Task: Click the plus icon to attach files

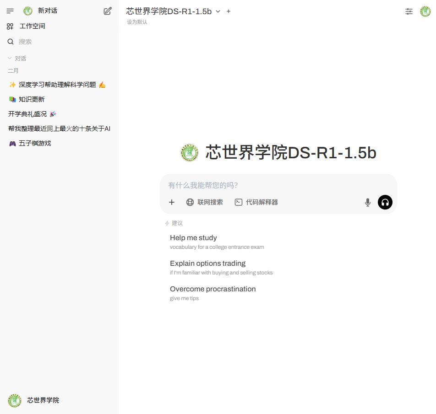Action: point(172,202)
